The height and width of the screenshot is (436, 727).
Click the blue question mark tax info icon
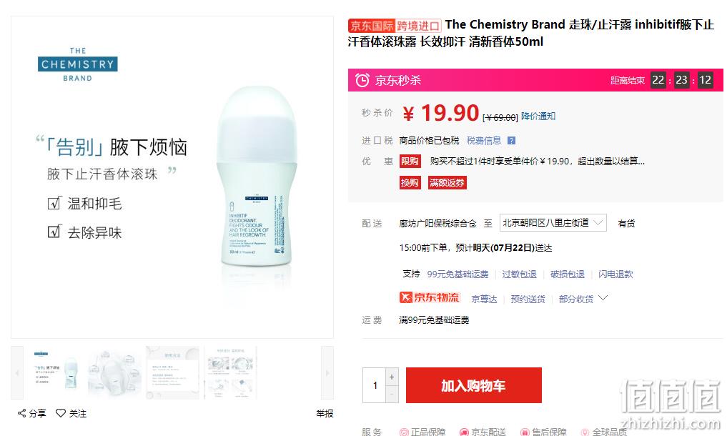click(x=511, y=141)
